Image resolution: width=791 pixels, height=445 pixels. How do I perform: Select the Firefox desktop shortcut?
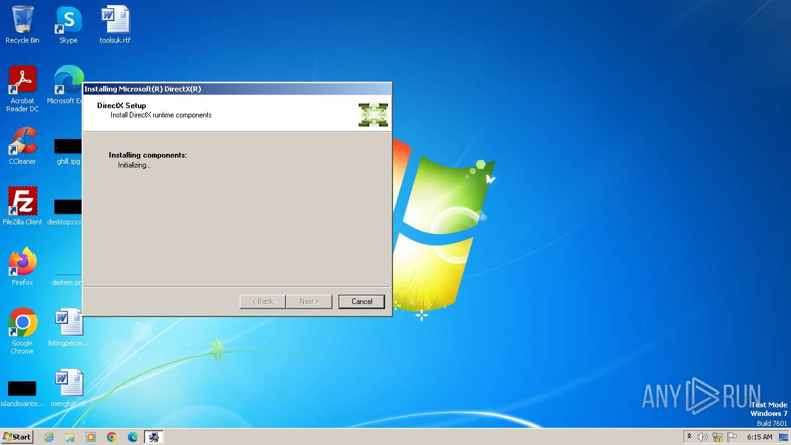pyautogui.click(x=22, y=267)
